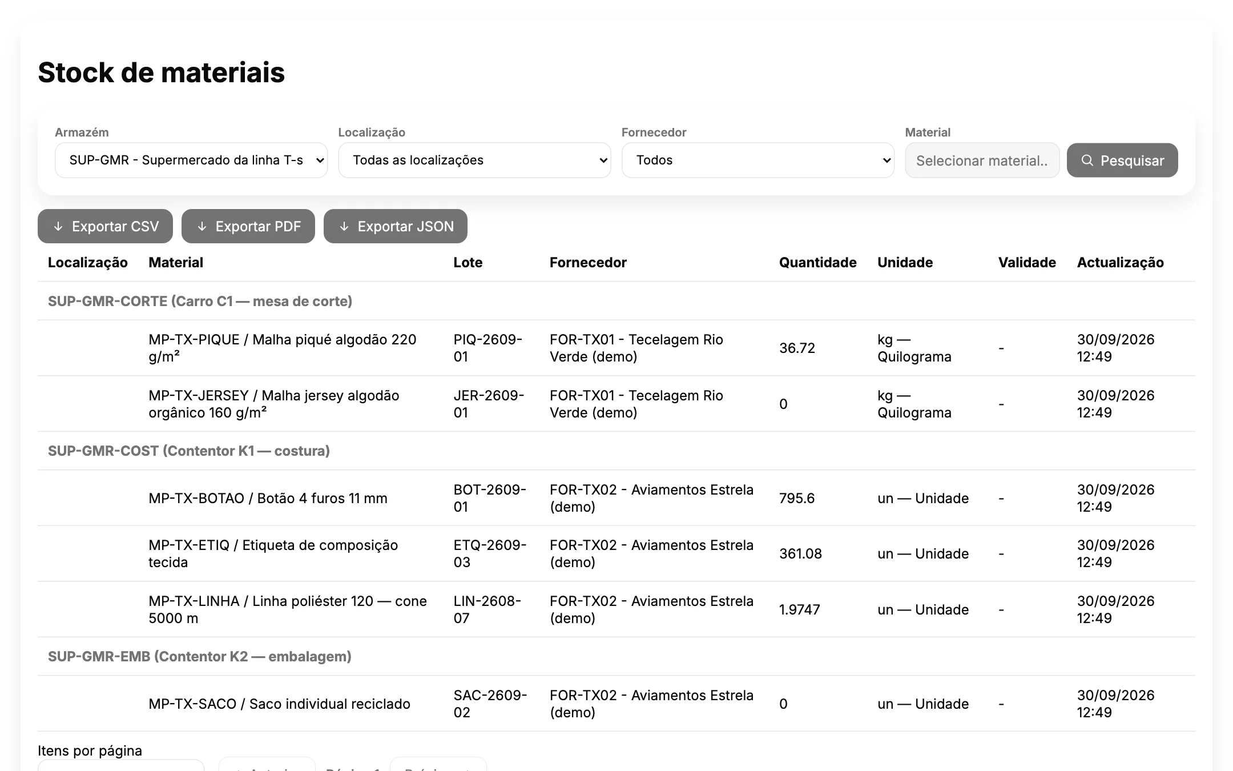1233x771 pixels.
Task: Click lot LIN-2608-07
Action: pos(487,609)
